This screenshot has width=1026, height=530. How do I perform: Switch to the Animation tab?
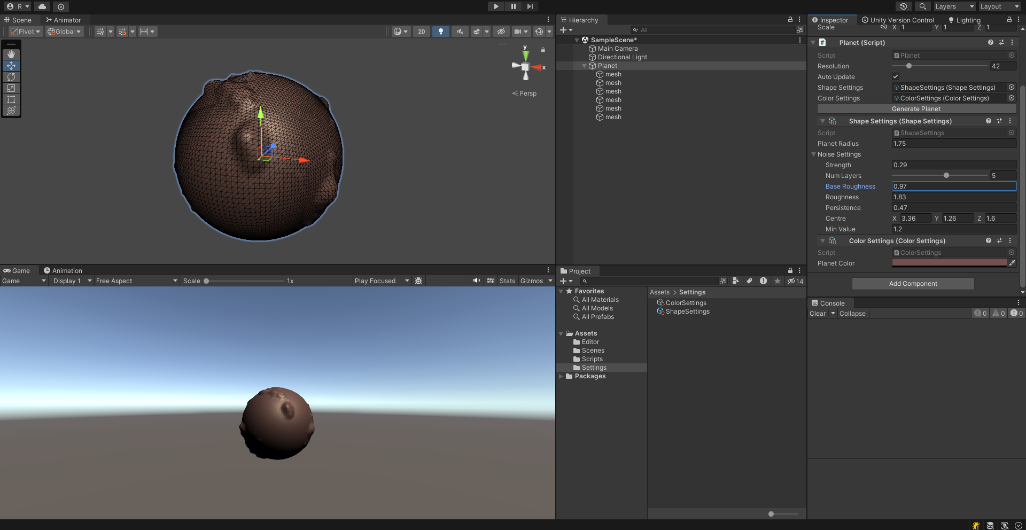(x=63, y=271)
